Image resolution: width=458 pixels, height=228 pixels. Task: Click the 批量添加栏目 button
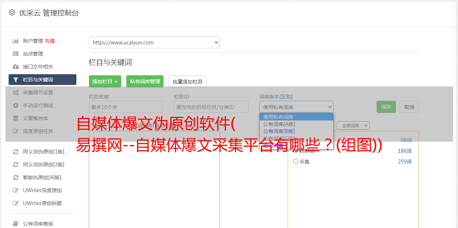coord(188,81)
